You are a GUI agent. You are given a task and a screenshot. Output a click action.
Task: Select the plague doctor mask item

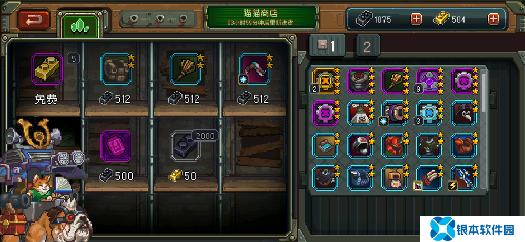pos(464,113)
